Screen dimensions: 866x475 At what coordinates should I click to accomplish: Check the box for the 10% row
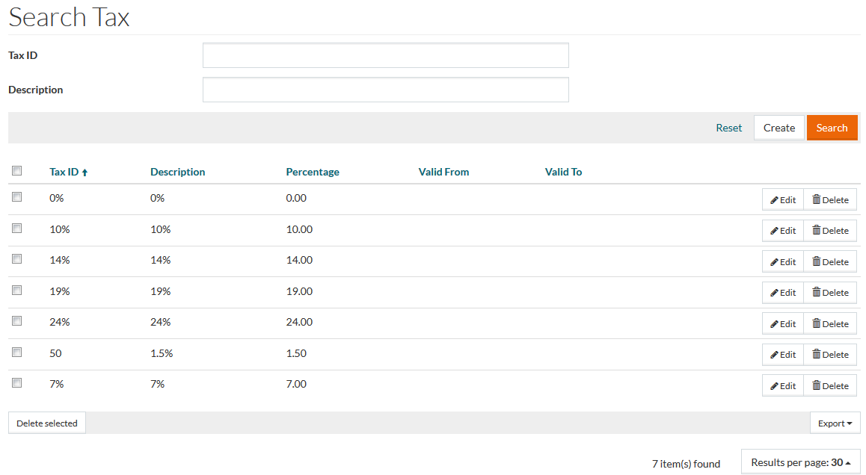(x=17, y=229)
